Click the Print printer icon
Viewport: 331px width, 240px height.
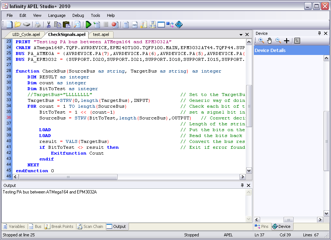point(37,25)
